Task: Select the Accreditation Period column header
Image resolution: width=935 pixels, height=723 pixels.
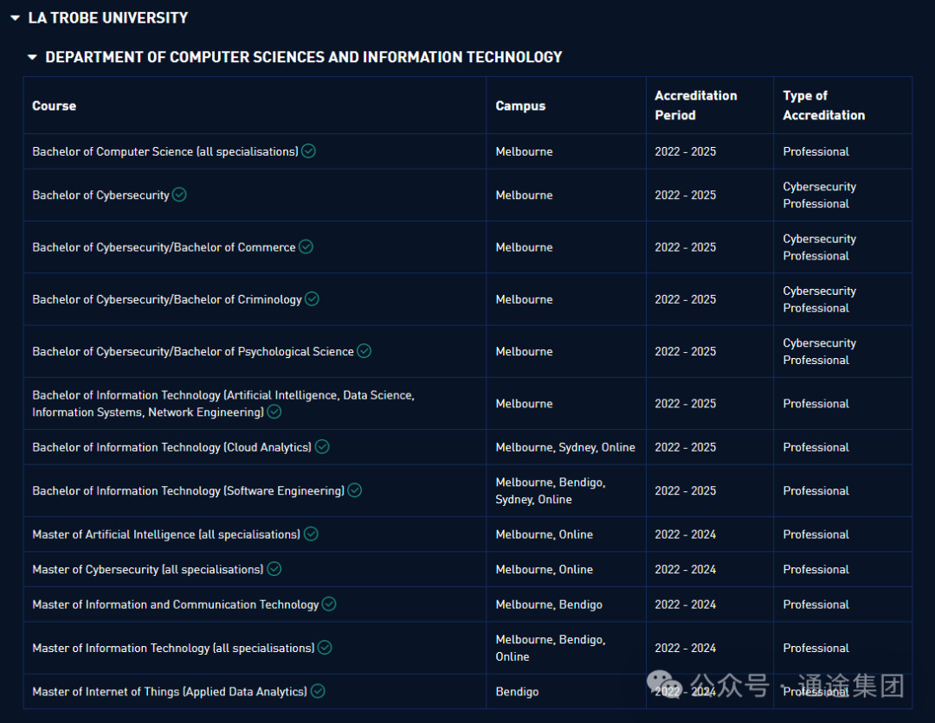Action: (x=696, y=106)
